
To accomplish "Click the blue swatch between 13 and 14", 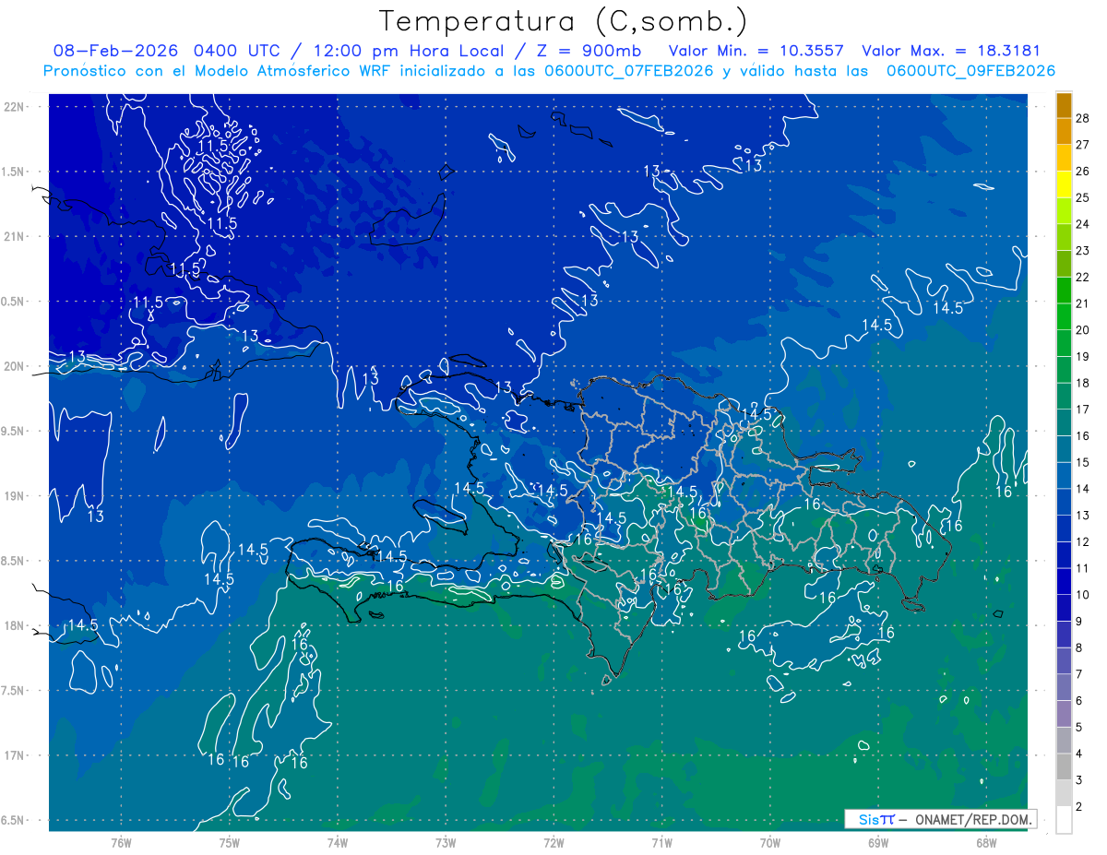I will [x=1064, y=502].
